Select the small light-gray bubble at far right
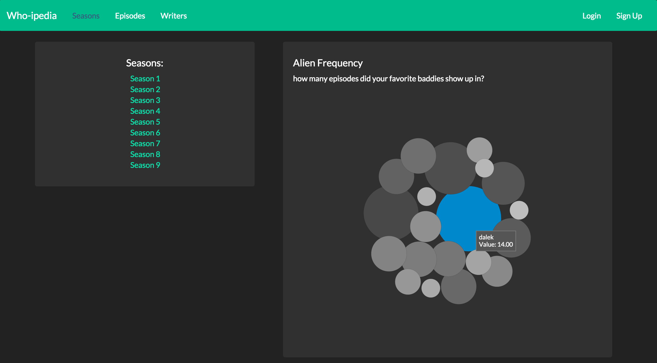The image size is (657, 363). click(519, 210)
